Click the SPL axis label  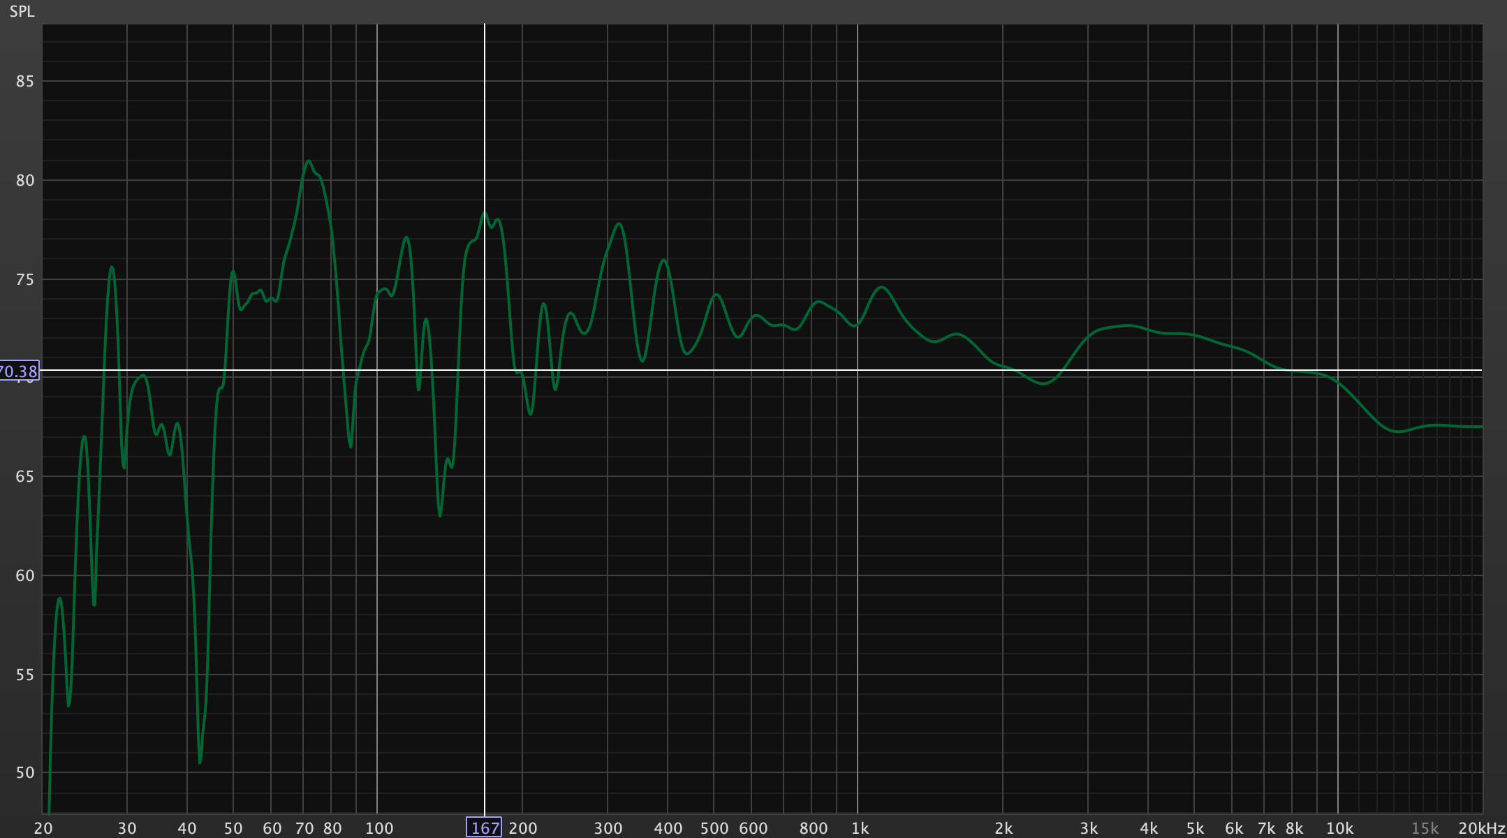(22, 12)
